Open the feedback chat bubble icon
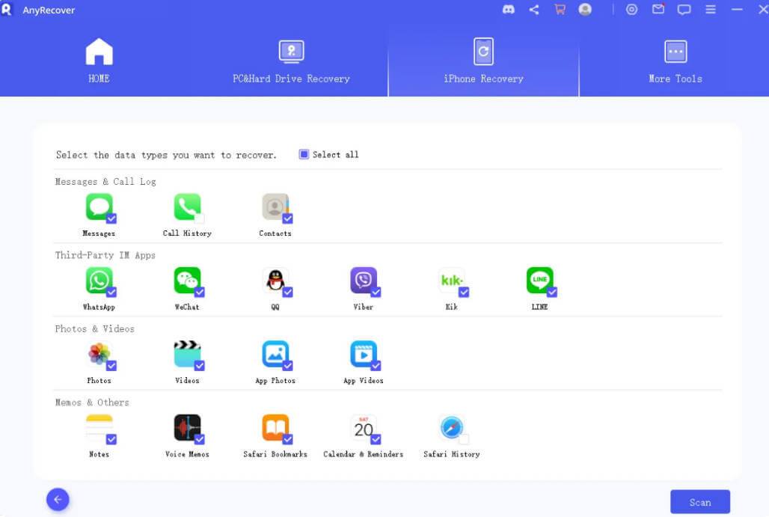The width and height of the screenshot is (769, 517). (683, 10)
